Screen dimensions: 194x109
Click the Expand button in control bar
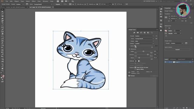[x=58, y=4]
